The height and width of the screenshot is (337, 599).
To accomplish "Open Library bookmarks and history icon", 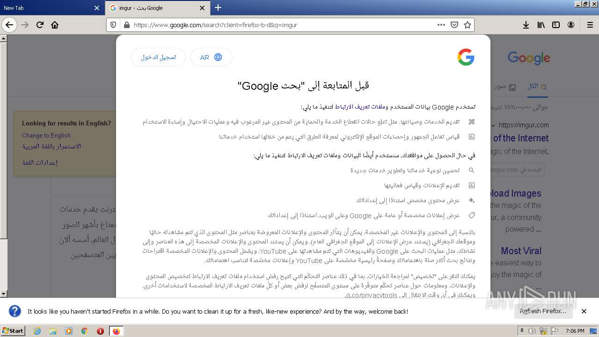I will coord(541,25).
